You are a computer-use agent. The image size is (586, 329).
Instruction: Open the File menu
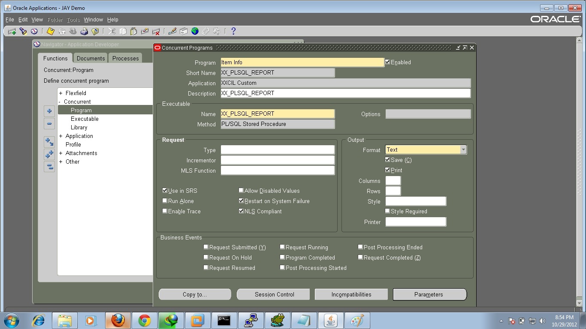10,20
